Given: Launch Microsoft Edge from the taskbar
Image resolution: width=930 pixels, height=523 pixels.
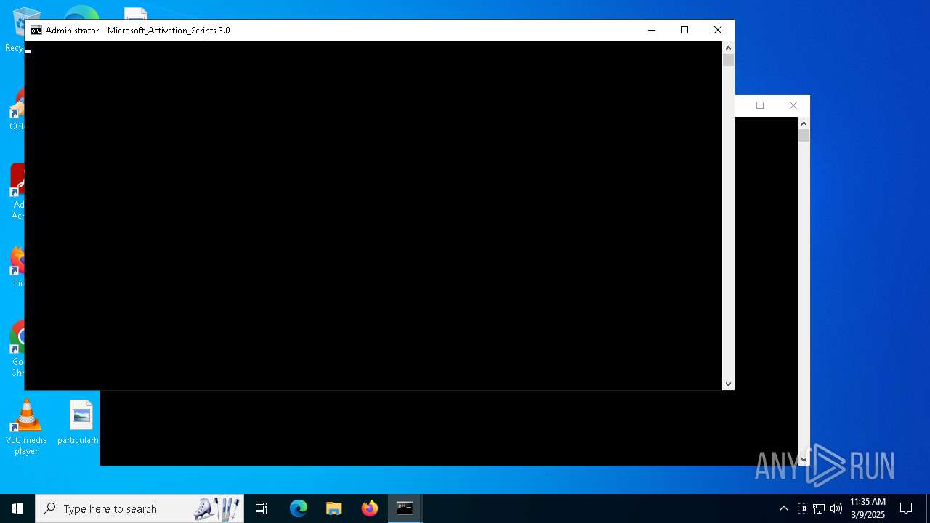Looking at the screenshot, I should coord(299,508).
